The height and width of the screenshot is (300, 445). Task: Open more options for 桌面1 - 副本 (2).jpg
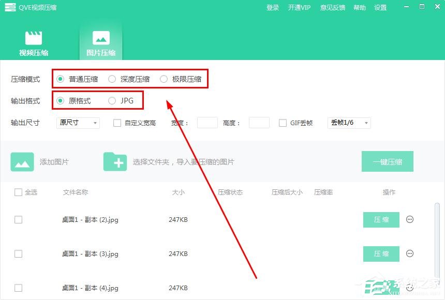click(x=409, y=219)
